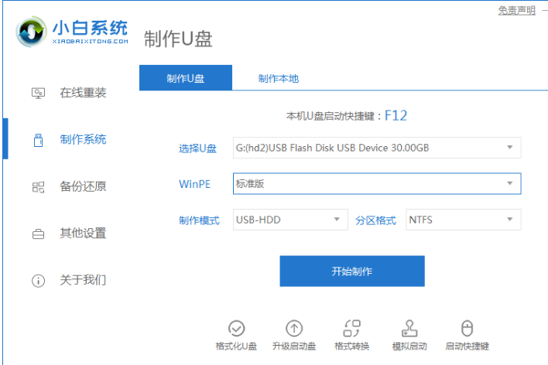The width and height of the screenshot is (548, 365).
Task: Select 在线重装 in the sidebar
Action: tap(83, 94)
